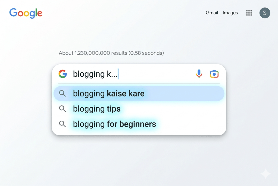Select the 'blogging kaise kare' suggestion
278x186 pixels.
108,93
